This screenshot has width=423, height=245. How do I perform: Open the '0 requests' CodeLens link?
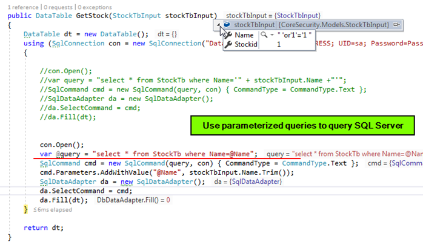pyautogui.click(x=58, y=7)
